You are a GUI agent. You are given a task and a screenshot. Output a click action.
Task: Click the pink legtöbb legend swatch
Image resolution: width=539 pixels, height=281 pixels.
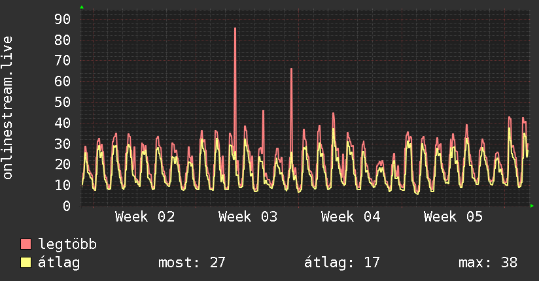26,244
